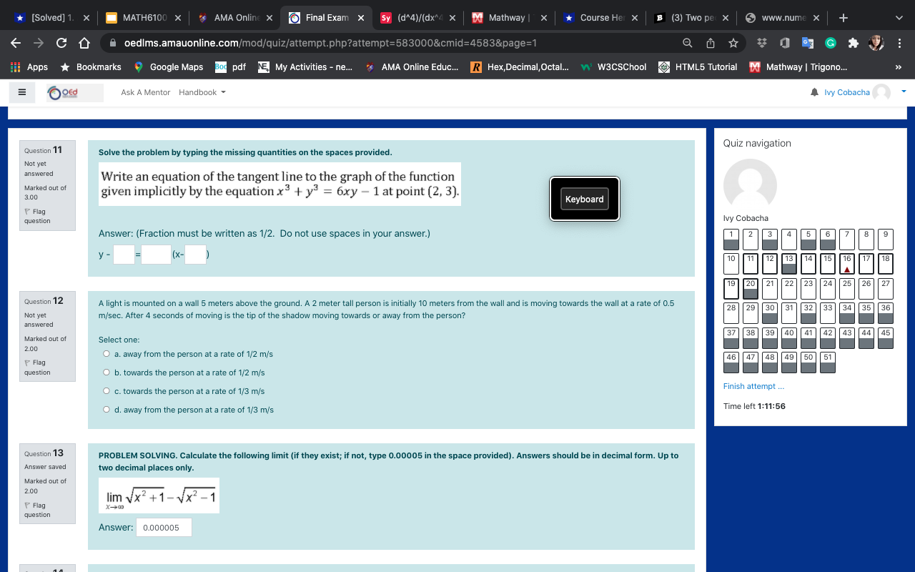This screenshot has height=572, width=915.
Task: Click Ivy Cobacha name in header
Action: click(x=847, y=92)
